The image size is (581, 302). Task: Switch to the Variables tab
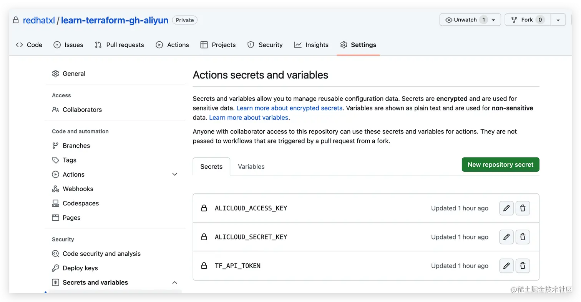[x=251, y=167]
